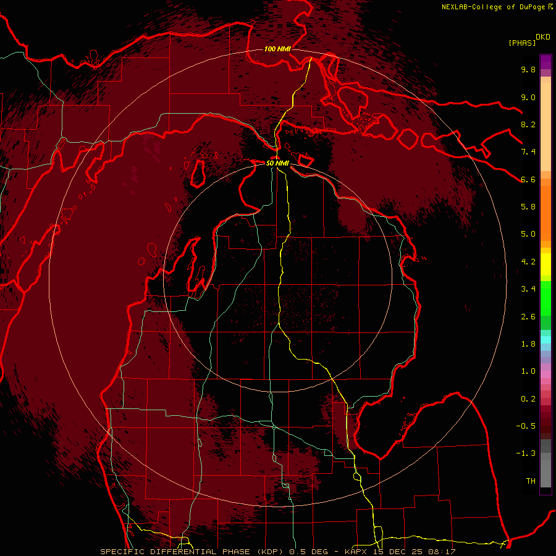
Task: Click the TH threshold label
Action: click(531, 481)
